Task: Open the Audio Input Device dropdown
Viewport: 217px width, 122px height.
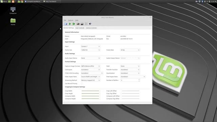Action: [91, 58]
